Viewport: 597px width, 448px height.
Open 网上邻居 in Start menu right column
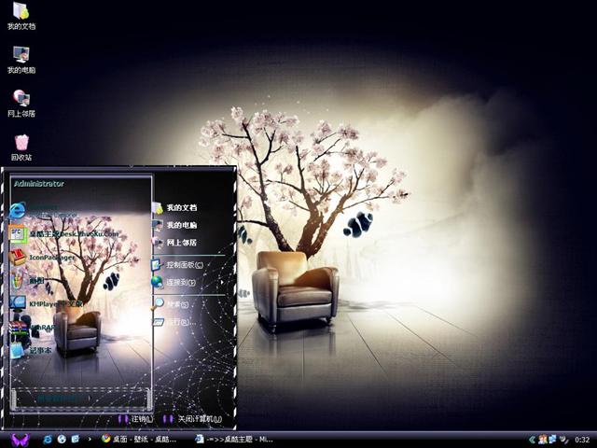[175, 243]
